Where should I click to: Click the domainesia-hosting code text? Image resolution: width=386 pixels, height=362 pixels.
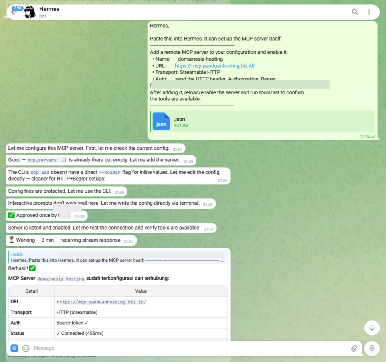pyautogui.click(x=61, y=279)
